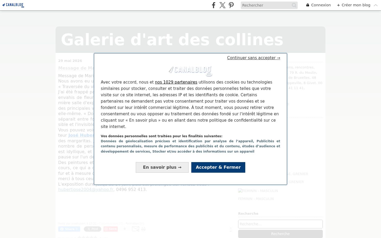Click the 29 mai 2026 post date
This screenshot has width=381, height=238.
point(70,61)
